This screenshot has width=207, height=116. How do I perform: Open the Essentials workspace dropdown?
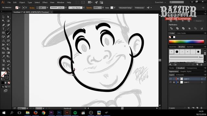161,2
